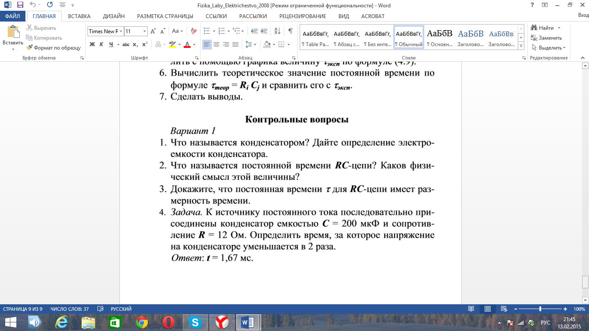Screen dimensions: 589x331
Task: Undo the last action
Action: tap(33, 5)
